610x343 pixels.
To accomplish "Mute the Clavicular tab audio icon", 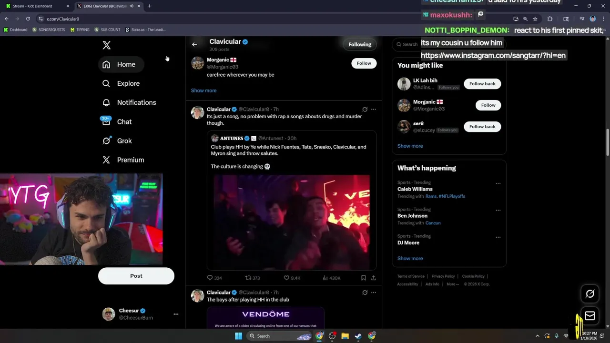I will (x=131, y=6).
